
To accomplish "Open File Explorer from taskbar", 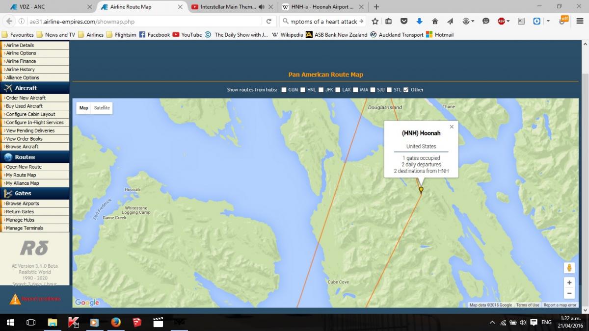I will (x=53, y=322).
